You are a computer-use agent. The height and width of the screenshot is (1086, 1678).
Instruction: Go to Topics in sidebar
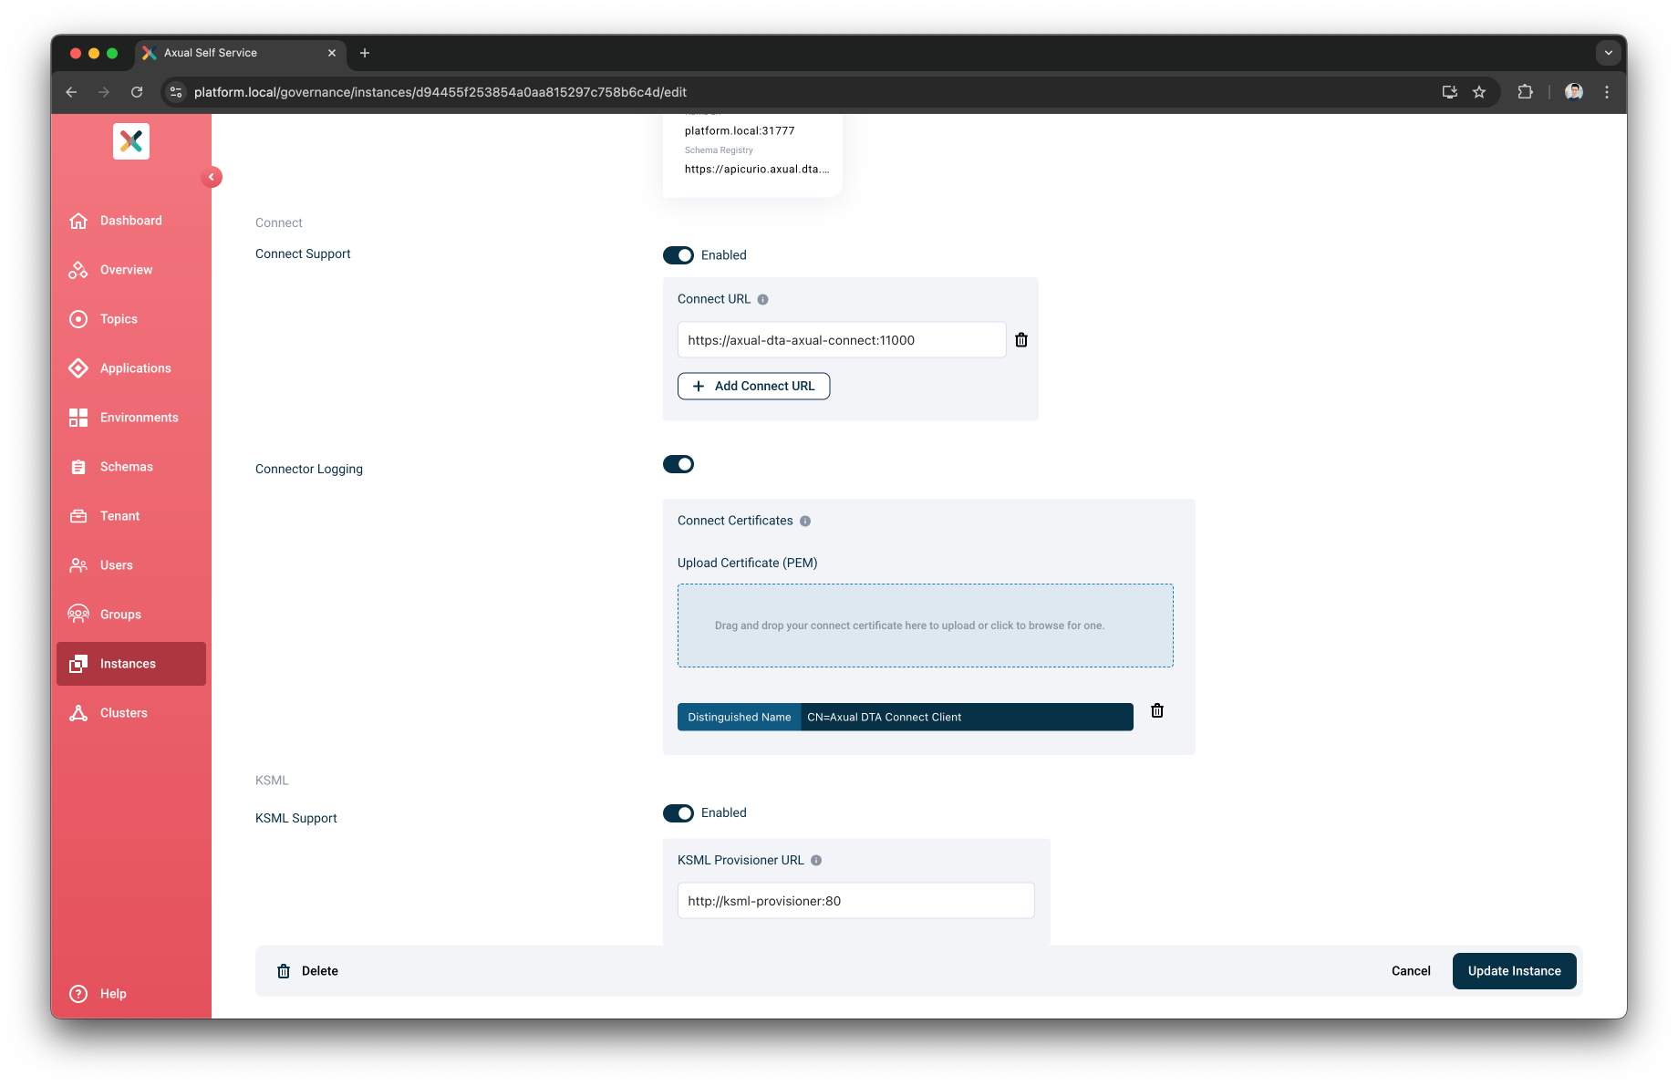tap(131, 319)
